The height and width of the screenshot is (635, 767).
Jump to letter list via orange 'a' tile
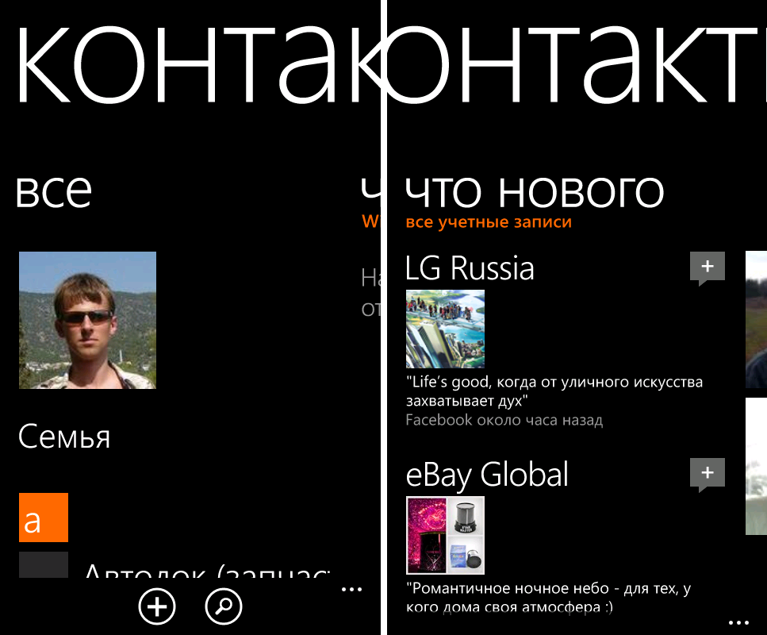44,518
